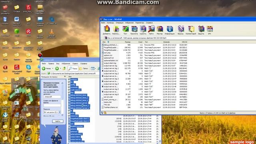This screenshot has width=256, height=144.
Task: Click the Найти search button in Explorer
Action: [58, 121]
